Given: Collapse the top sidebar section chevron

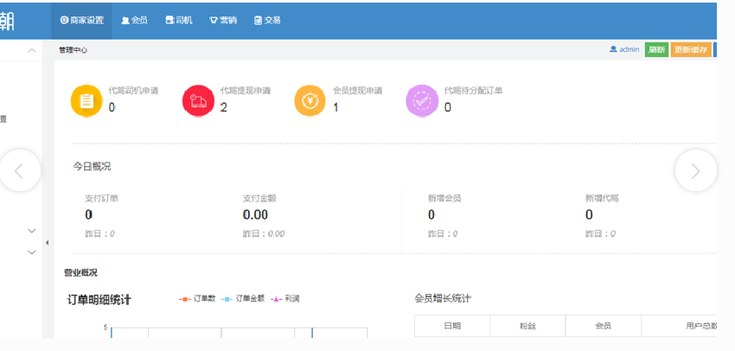Looking at the screenshot, I should (x=32, y=50).
